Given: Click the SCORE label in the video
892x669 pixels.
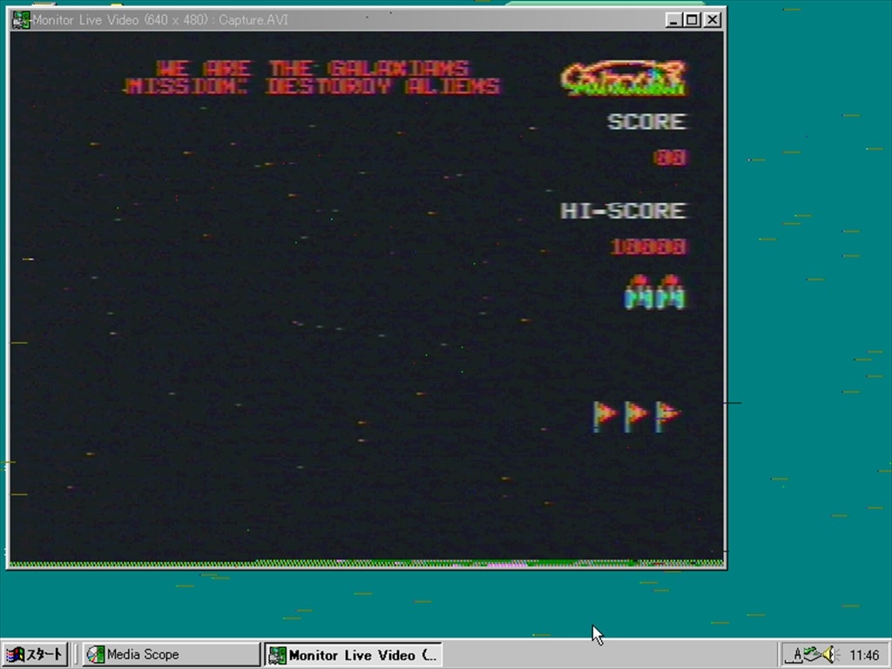Looking at the screenshot, I should (646, 122).
